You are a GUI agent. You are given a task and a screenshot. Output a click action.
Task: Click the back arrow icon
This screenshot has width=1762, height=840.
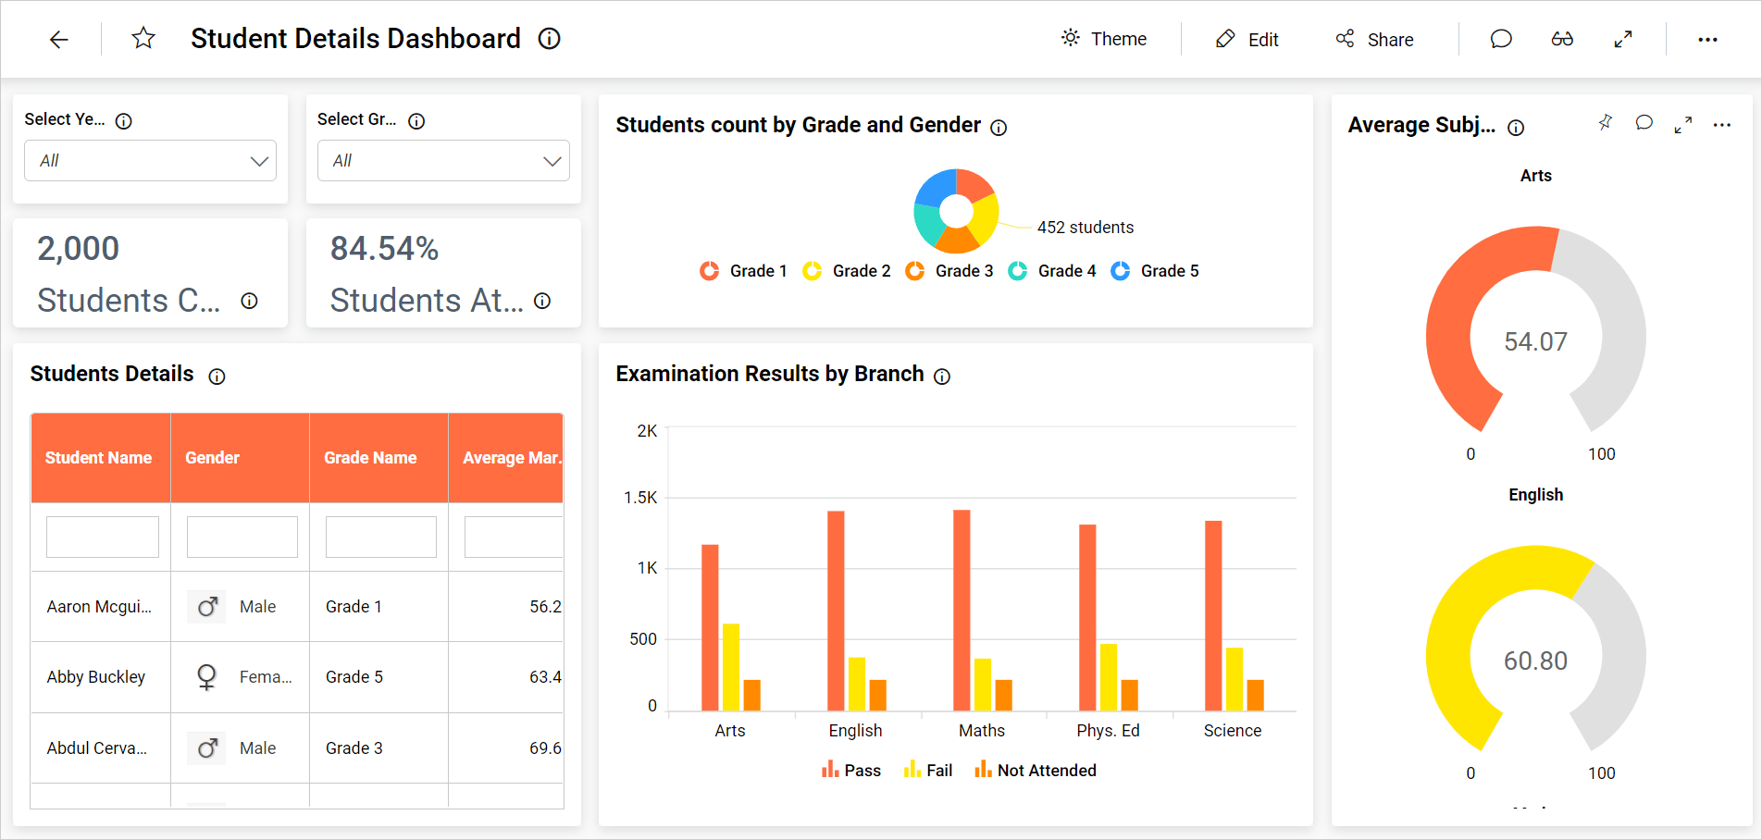pos(59,39)
